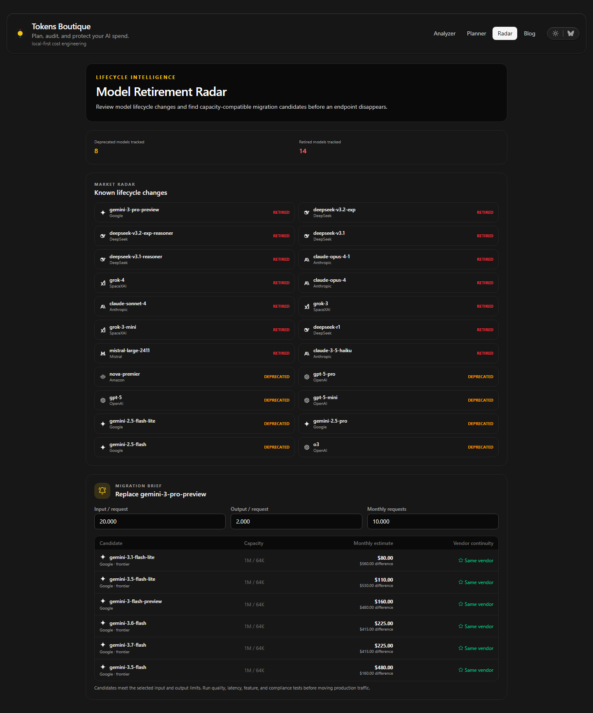Click the xAI icon beside grok-3
The width and height of the screenshot is (593, 713).
click(x=307, y=306)
